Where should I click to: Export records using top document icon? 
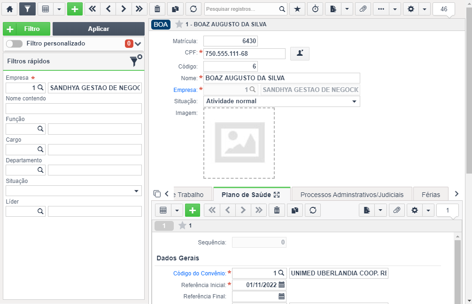[333, 9]
